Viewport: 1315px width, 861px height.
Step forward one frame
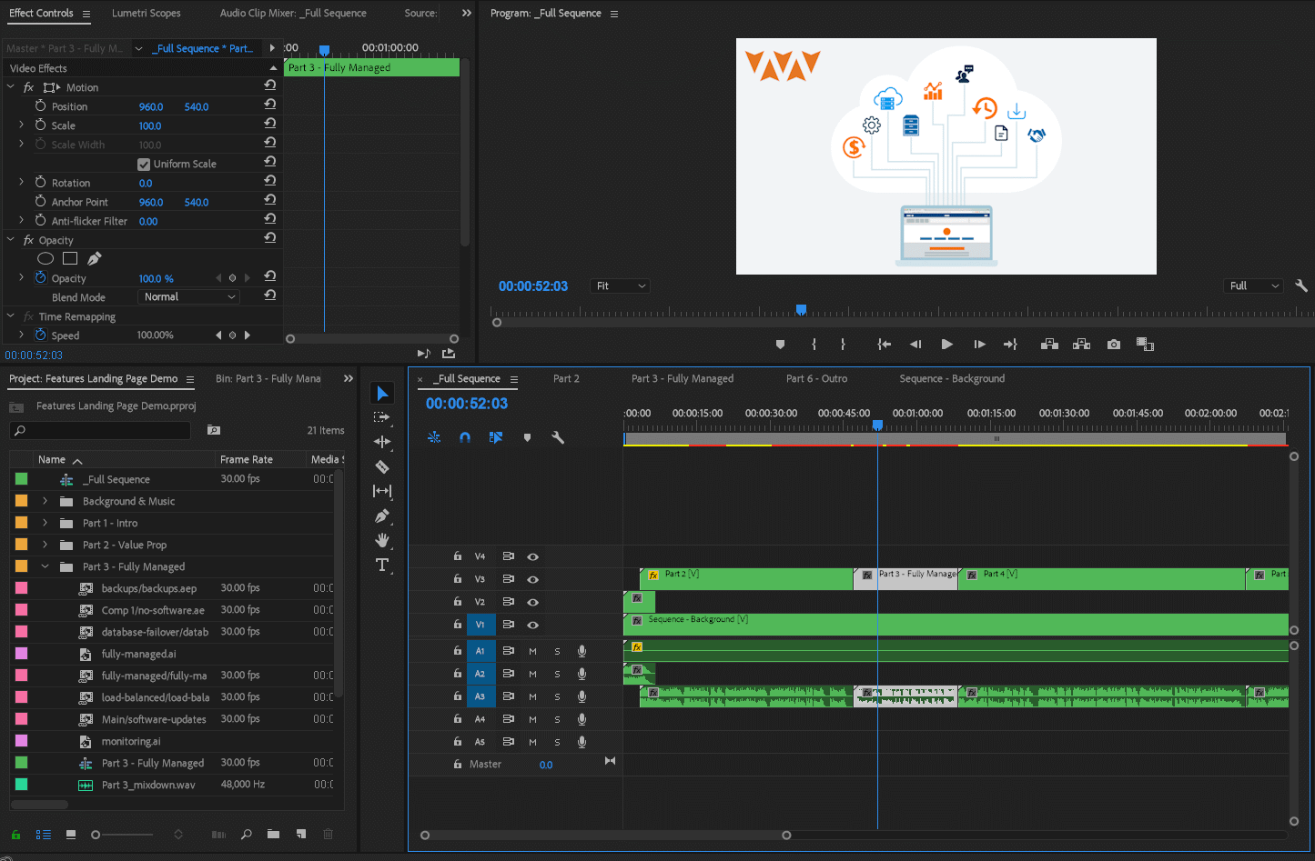click(979, 345)
